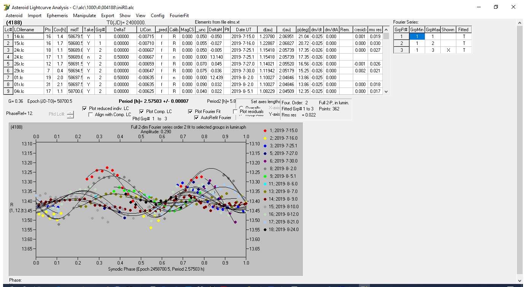Toggle Plot reduced indiv. LC checkbox
This screenshot has width=526, height=287.
(x=85, y=108)
